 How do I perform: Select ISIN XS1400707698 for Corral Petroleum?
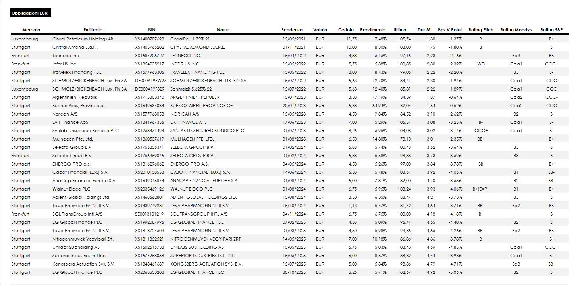tap(149, 39)
